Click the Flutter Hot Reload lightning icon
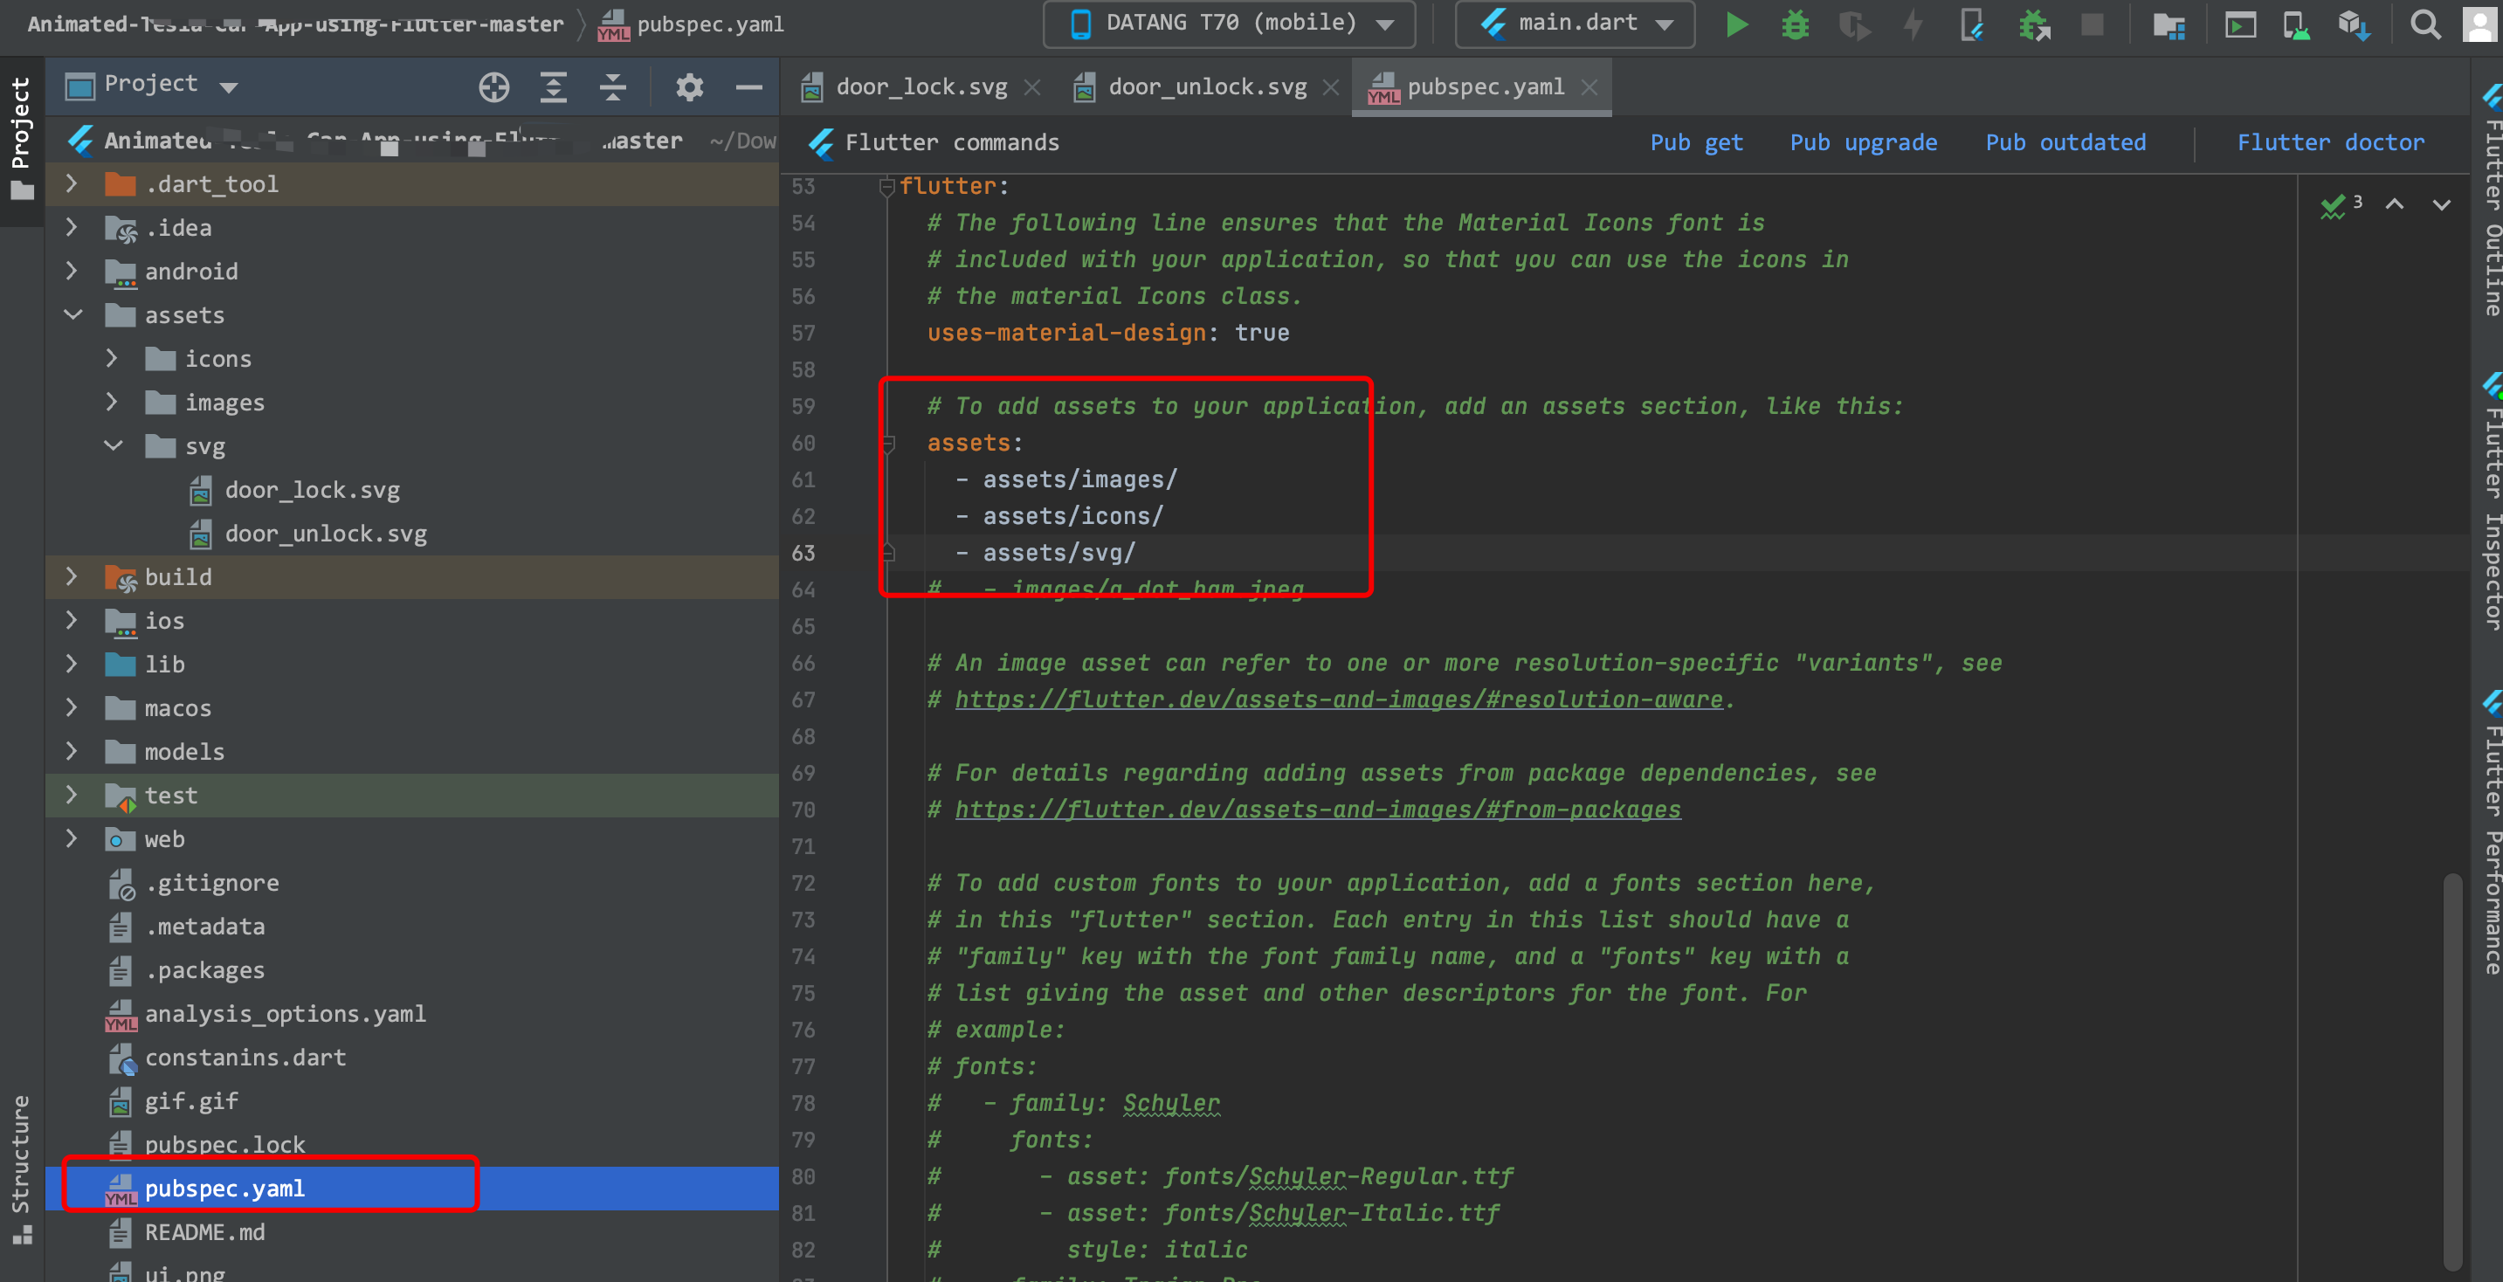This screenshot has height=1282, width=2503. pyautogui.click(x=1913, y=24)
